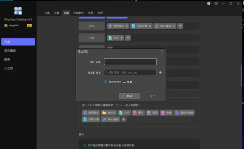Click the info icon beside the file extension field
244x149 pixels.
point(160,73)
